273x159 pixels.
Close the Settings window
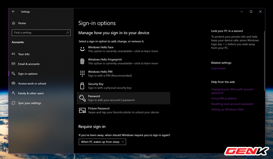coord(260,12)
